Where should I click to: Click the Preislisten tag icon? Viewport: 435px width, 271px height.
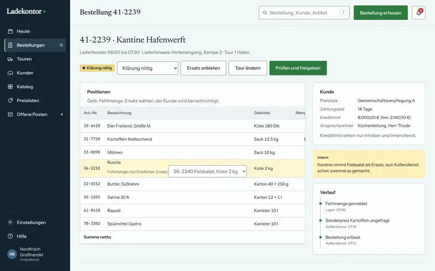point(10,100)
